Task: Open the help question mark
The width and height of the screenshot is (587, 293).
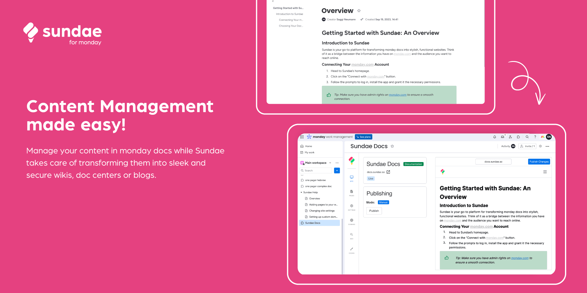Action: pyautogui.click(x=535, y=137)
